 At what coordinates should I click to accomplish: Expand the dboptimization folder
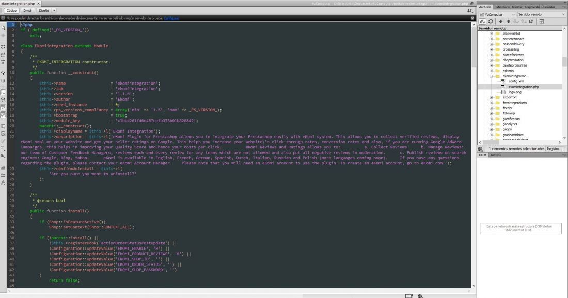pos(491,60)
